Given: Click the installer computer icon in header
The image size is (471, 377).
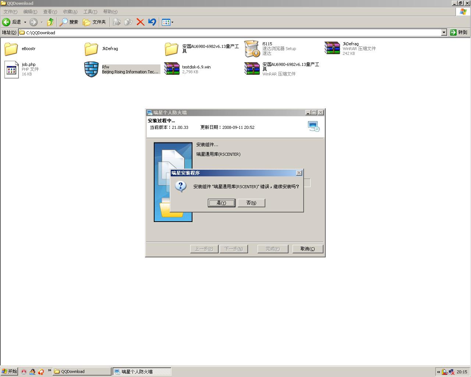Looking at the screenshot, I should tap(314, 126).
